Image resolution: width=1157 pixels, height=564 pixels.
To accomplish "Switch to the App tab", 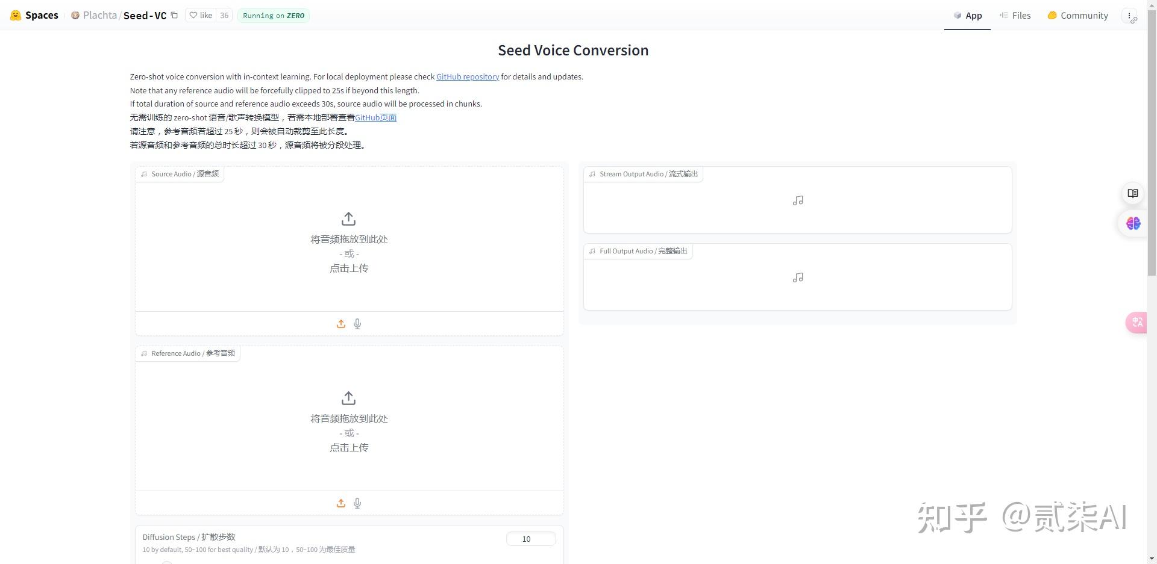I will pyautogui.click(x=967, y=15).
